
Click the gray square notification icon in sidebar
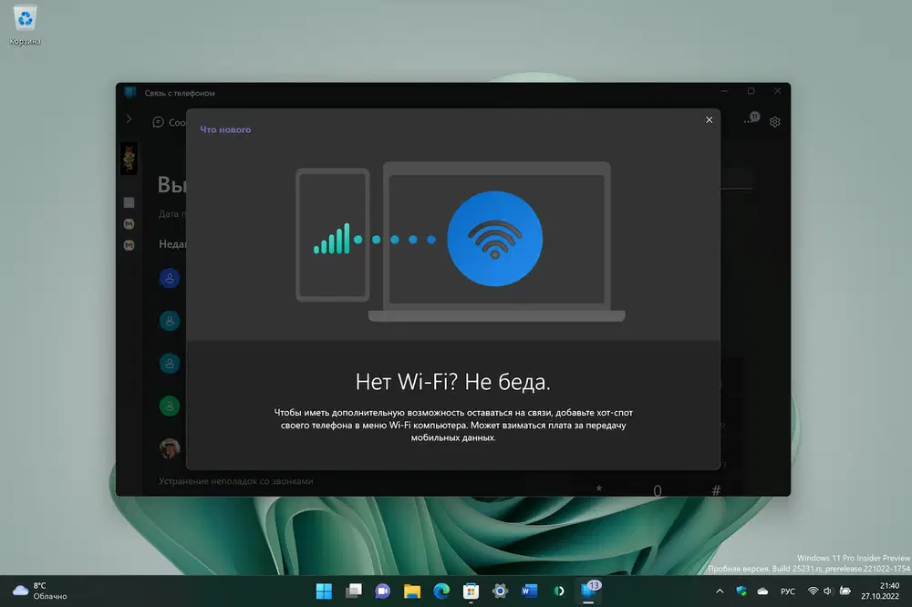point(130,202)
